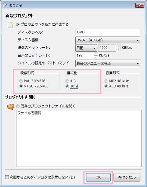Click the open project folder icon
147x187 pixels.
coord(11,106)
